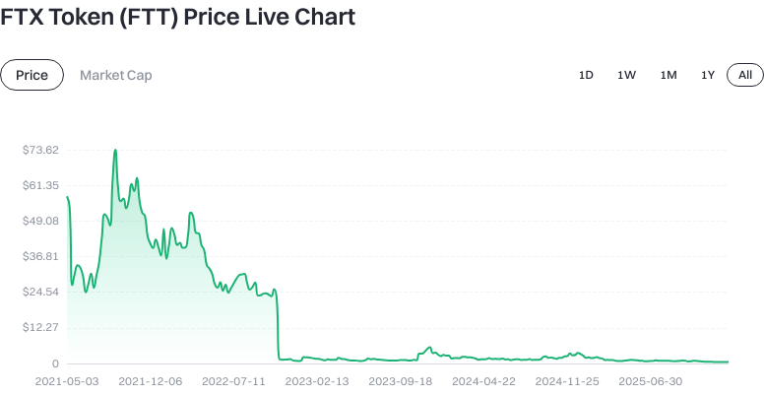Choose the 1W time range
Viewport: 764px width, 395px height.
626,75
